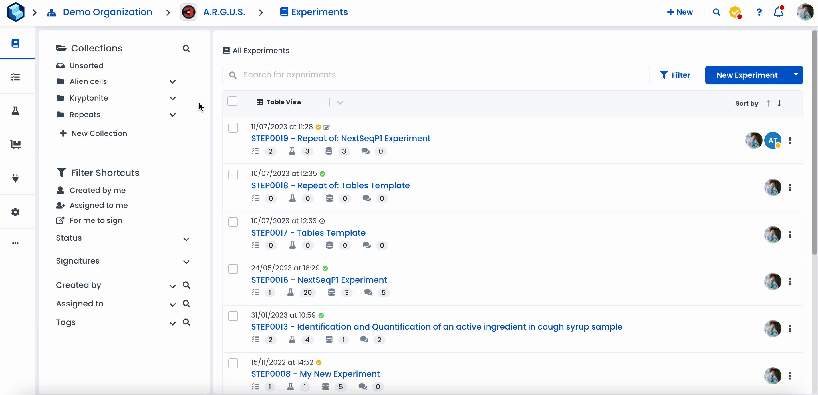Open the New Experiment dropdown arrow
Screen dimensions: 818x395
click(x=796, y=75)
